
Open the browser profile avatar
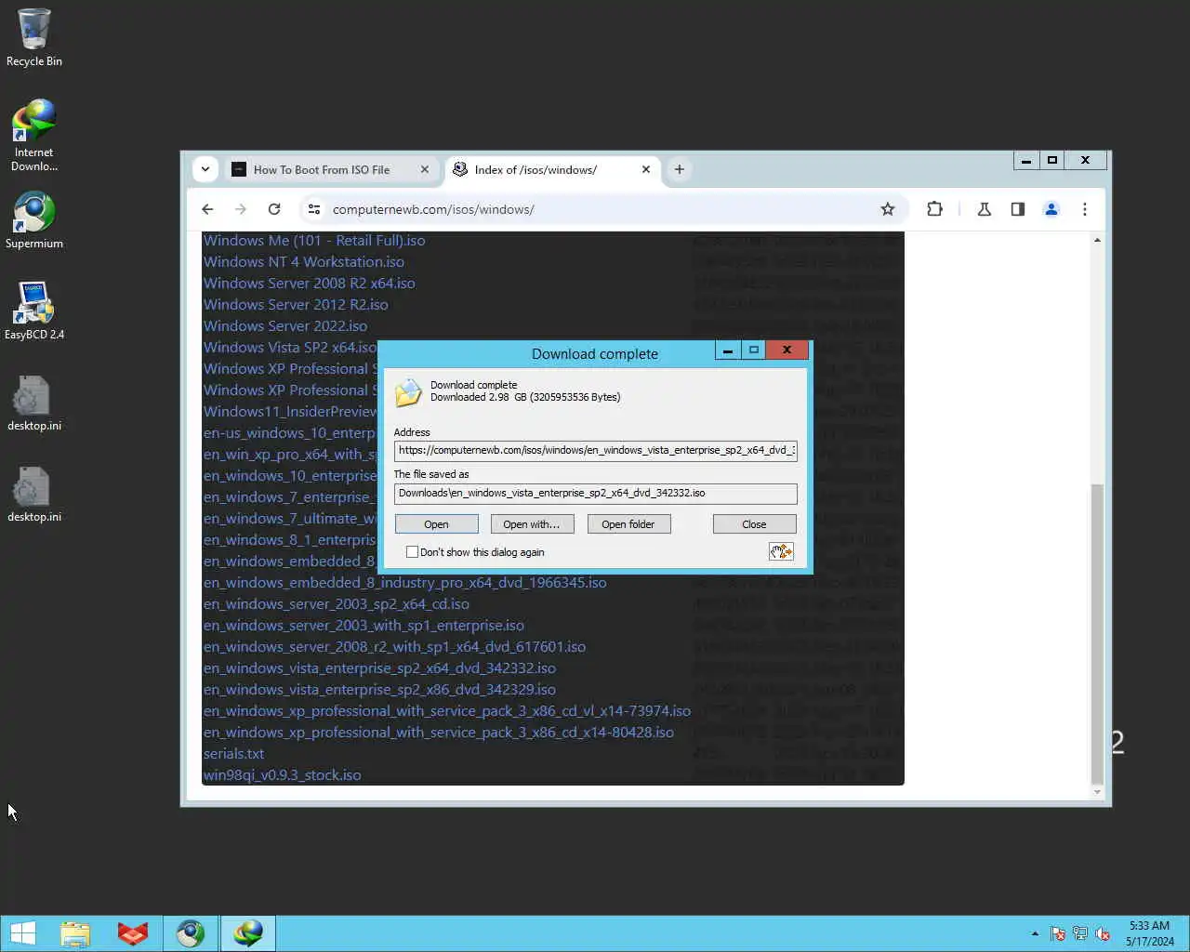pos(1051,209)
